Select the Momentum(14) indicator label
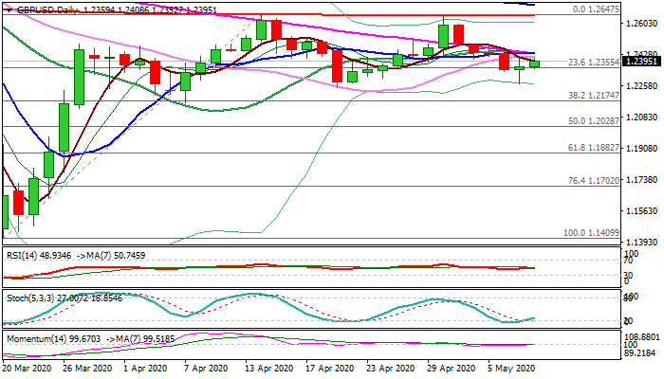 [x=32, y=337]
